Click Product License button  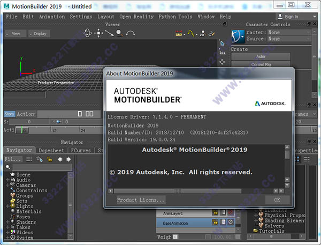pyautogui.click(x=141, y=200)
